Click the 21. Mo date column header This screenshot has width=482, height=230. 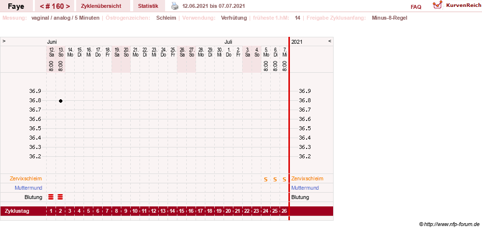pos(136,52)
